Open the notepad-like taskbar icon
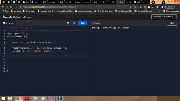Screen dimensions: 180x101 coord(35,98)
